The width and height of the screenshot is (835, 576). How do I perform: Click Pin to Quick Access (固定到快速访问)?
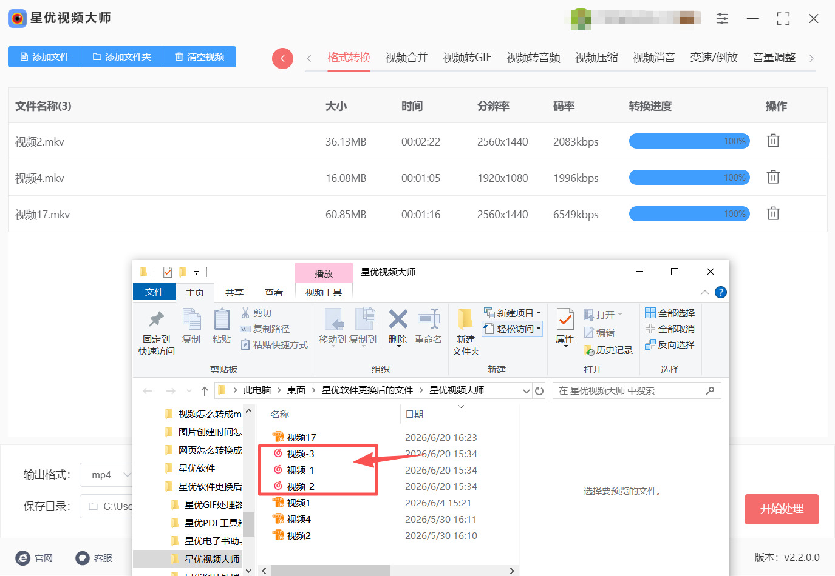point(157,333)
